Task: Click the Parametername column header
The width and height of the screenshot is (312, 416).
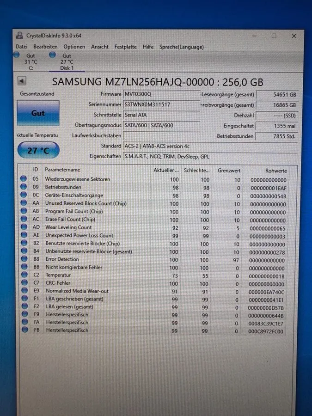Action: [x=62, y=170]
